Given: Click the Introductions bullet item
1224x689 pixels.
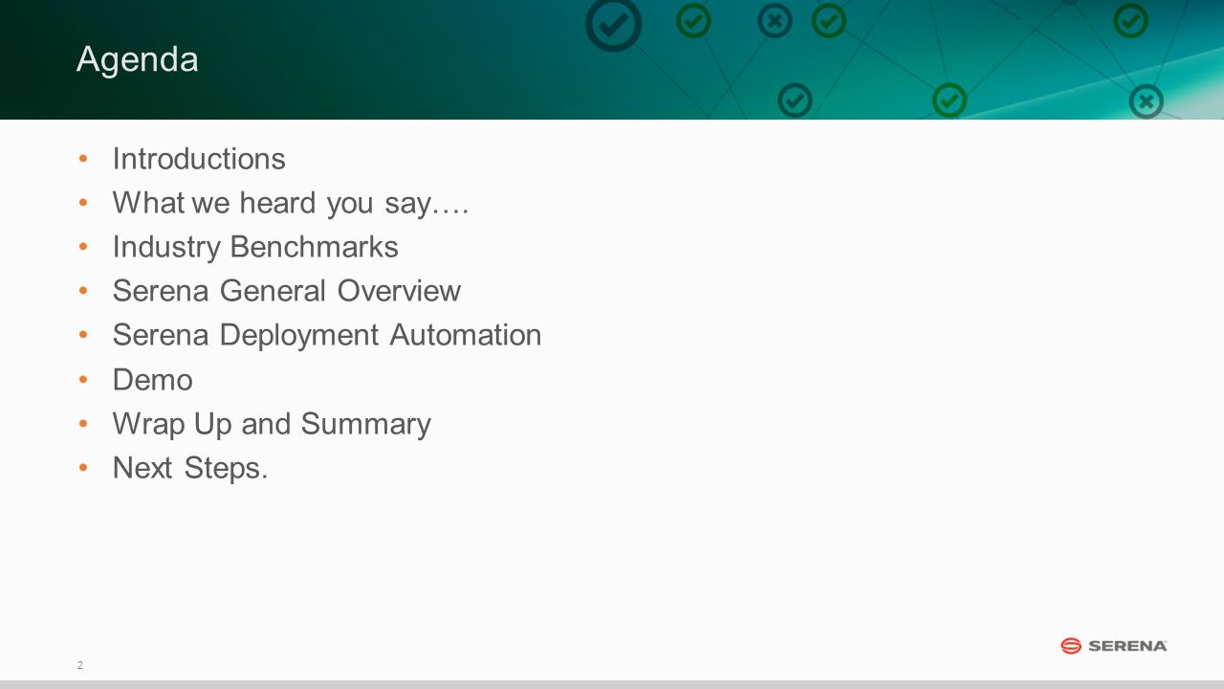Looking at the screenshot, I should coord(199,158).
